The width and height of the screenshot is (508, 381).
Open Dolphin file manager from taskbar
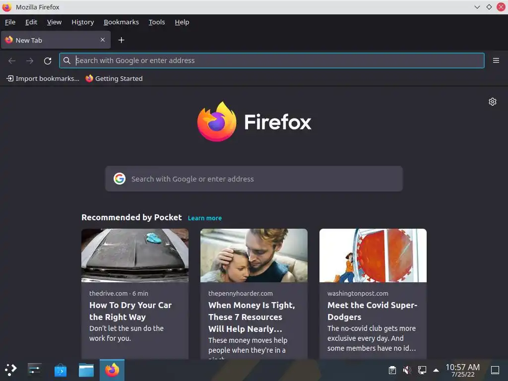pos(86,370)
